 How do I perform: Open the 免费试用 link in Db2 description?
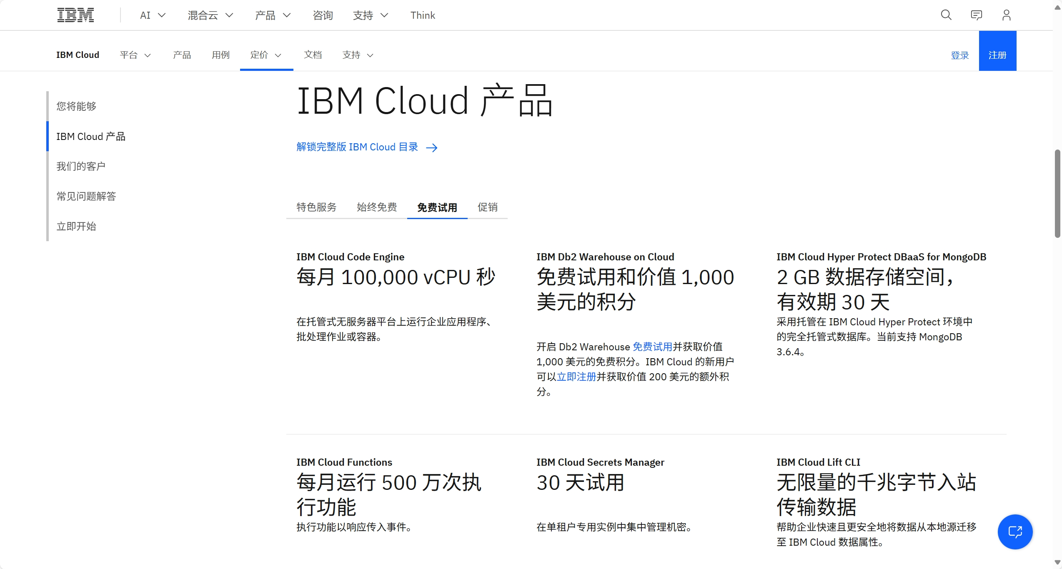[652, 347]
